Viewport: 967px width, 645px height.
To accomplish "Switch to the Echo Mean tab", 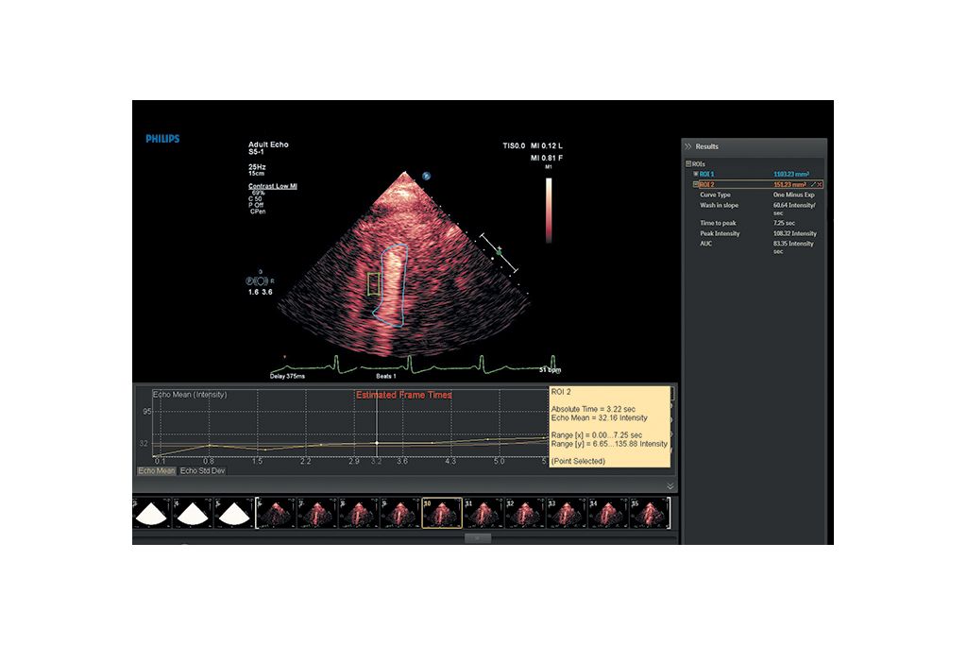I will [156, 470].
